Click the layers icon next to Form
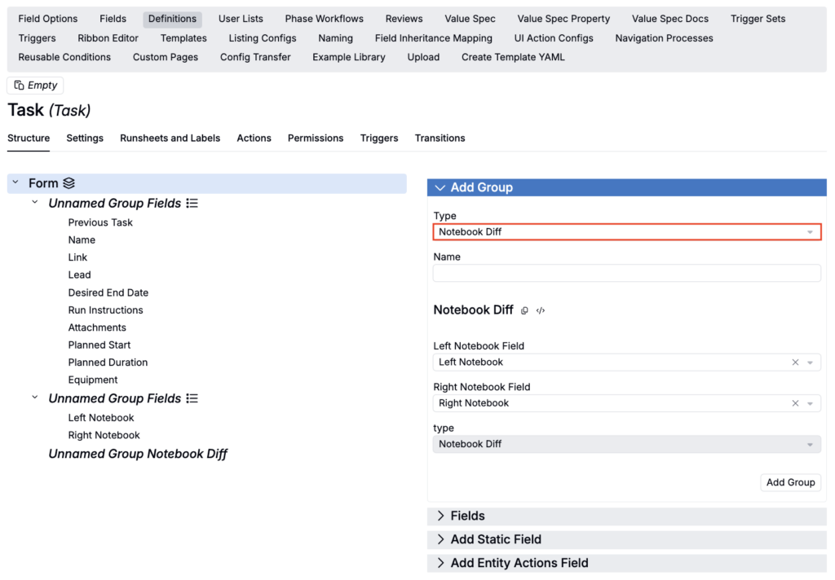835x580 pixels. click(x=69, y=183)
